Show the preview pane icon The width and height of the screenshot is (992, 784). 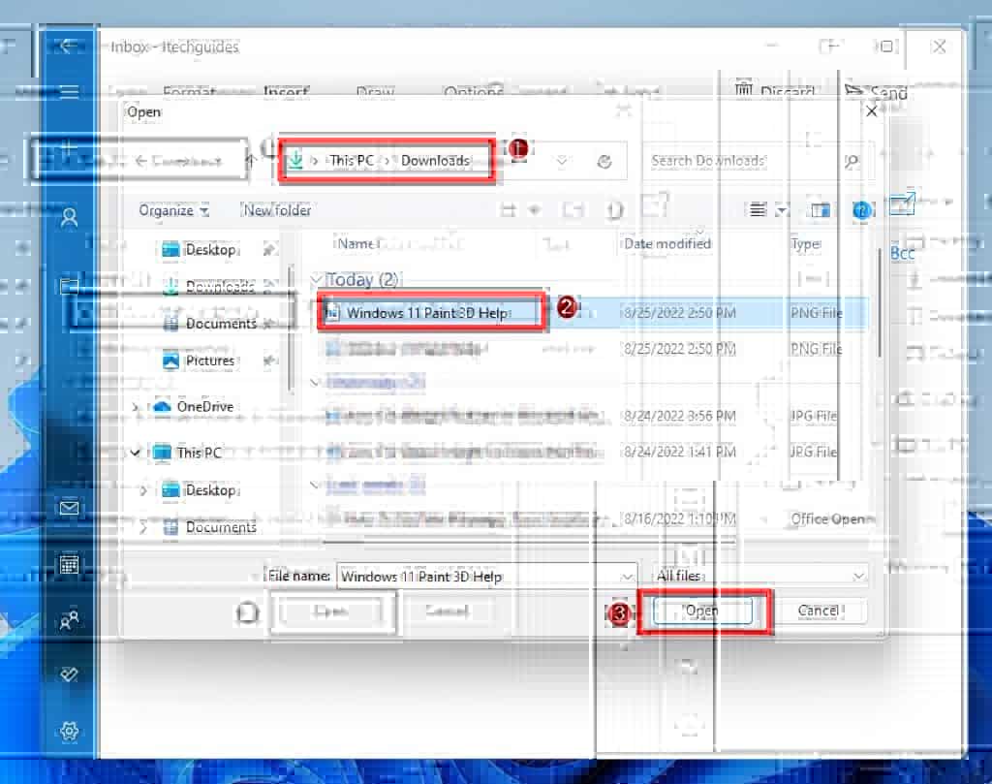[821, 210]
